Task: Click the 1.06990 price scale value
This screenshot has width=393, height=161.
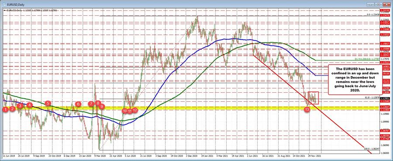Action: 385,145
